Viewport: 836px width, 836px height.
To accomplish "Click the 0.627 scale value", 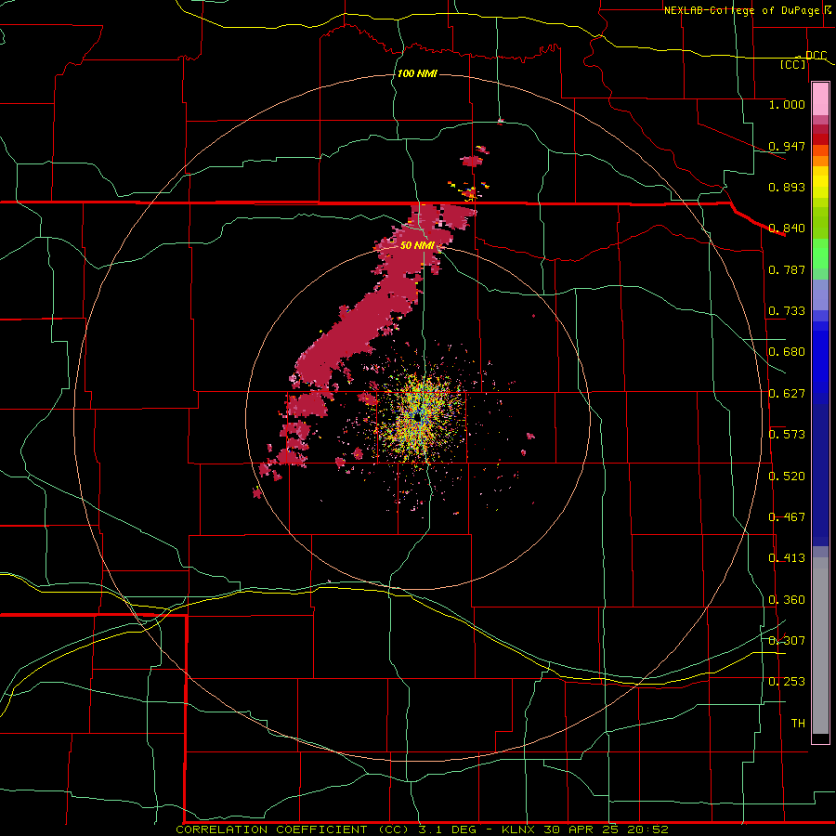I will (x=787, y=394).
